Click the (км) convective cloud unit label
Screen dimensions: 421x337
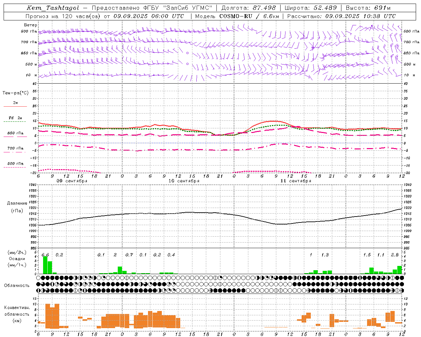click(x=17, y=321)
